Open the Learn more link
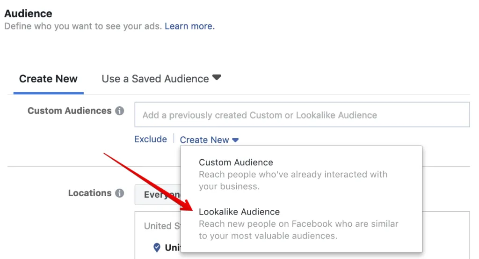Image resolution: width=479 pixels, height=259 pixels. (x=190, y=26)
